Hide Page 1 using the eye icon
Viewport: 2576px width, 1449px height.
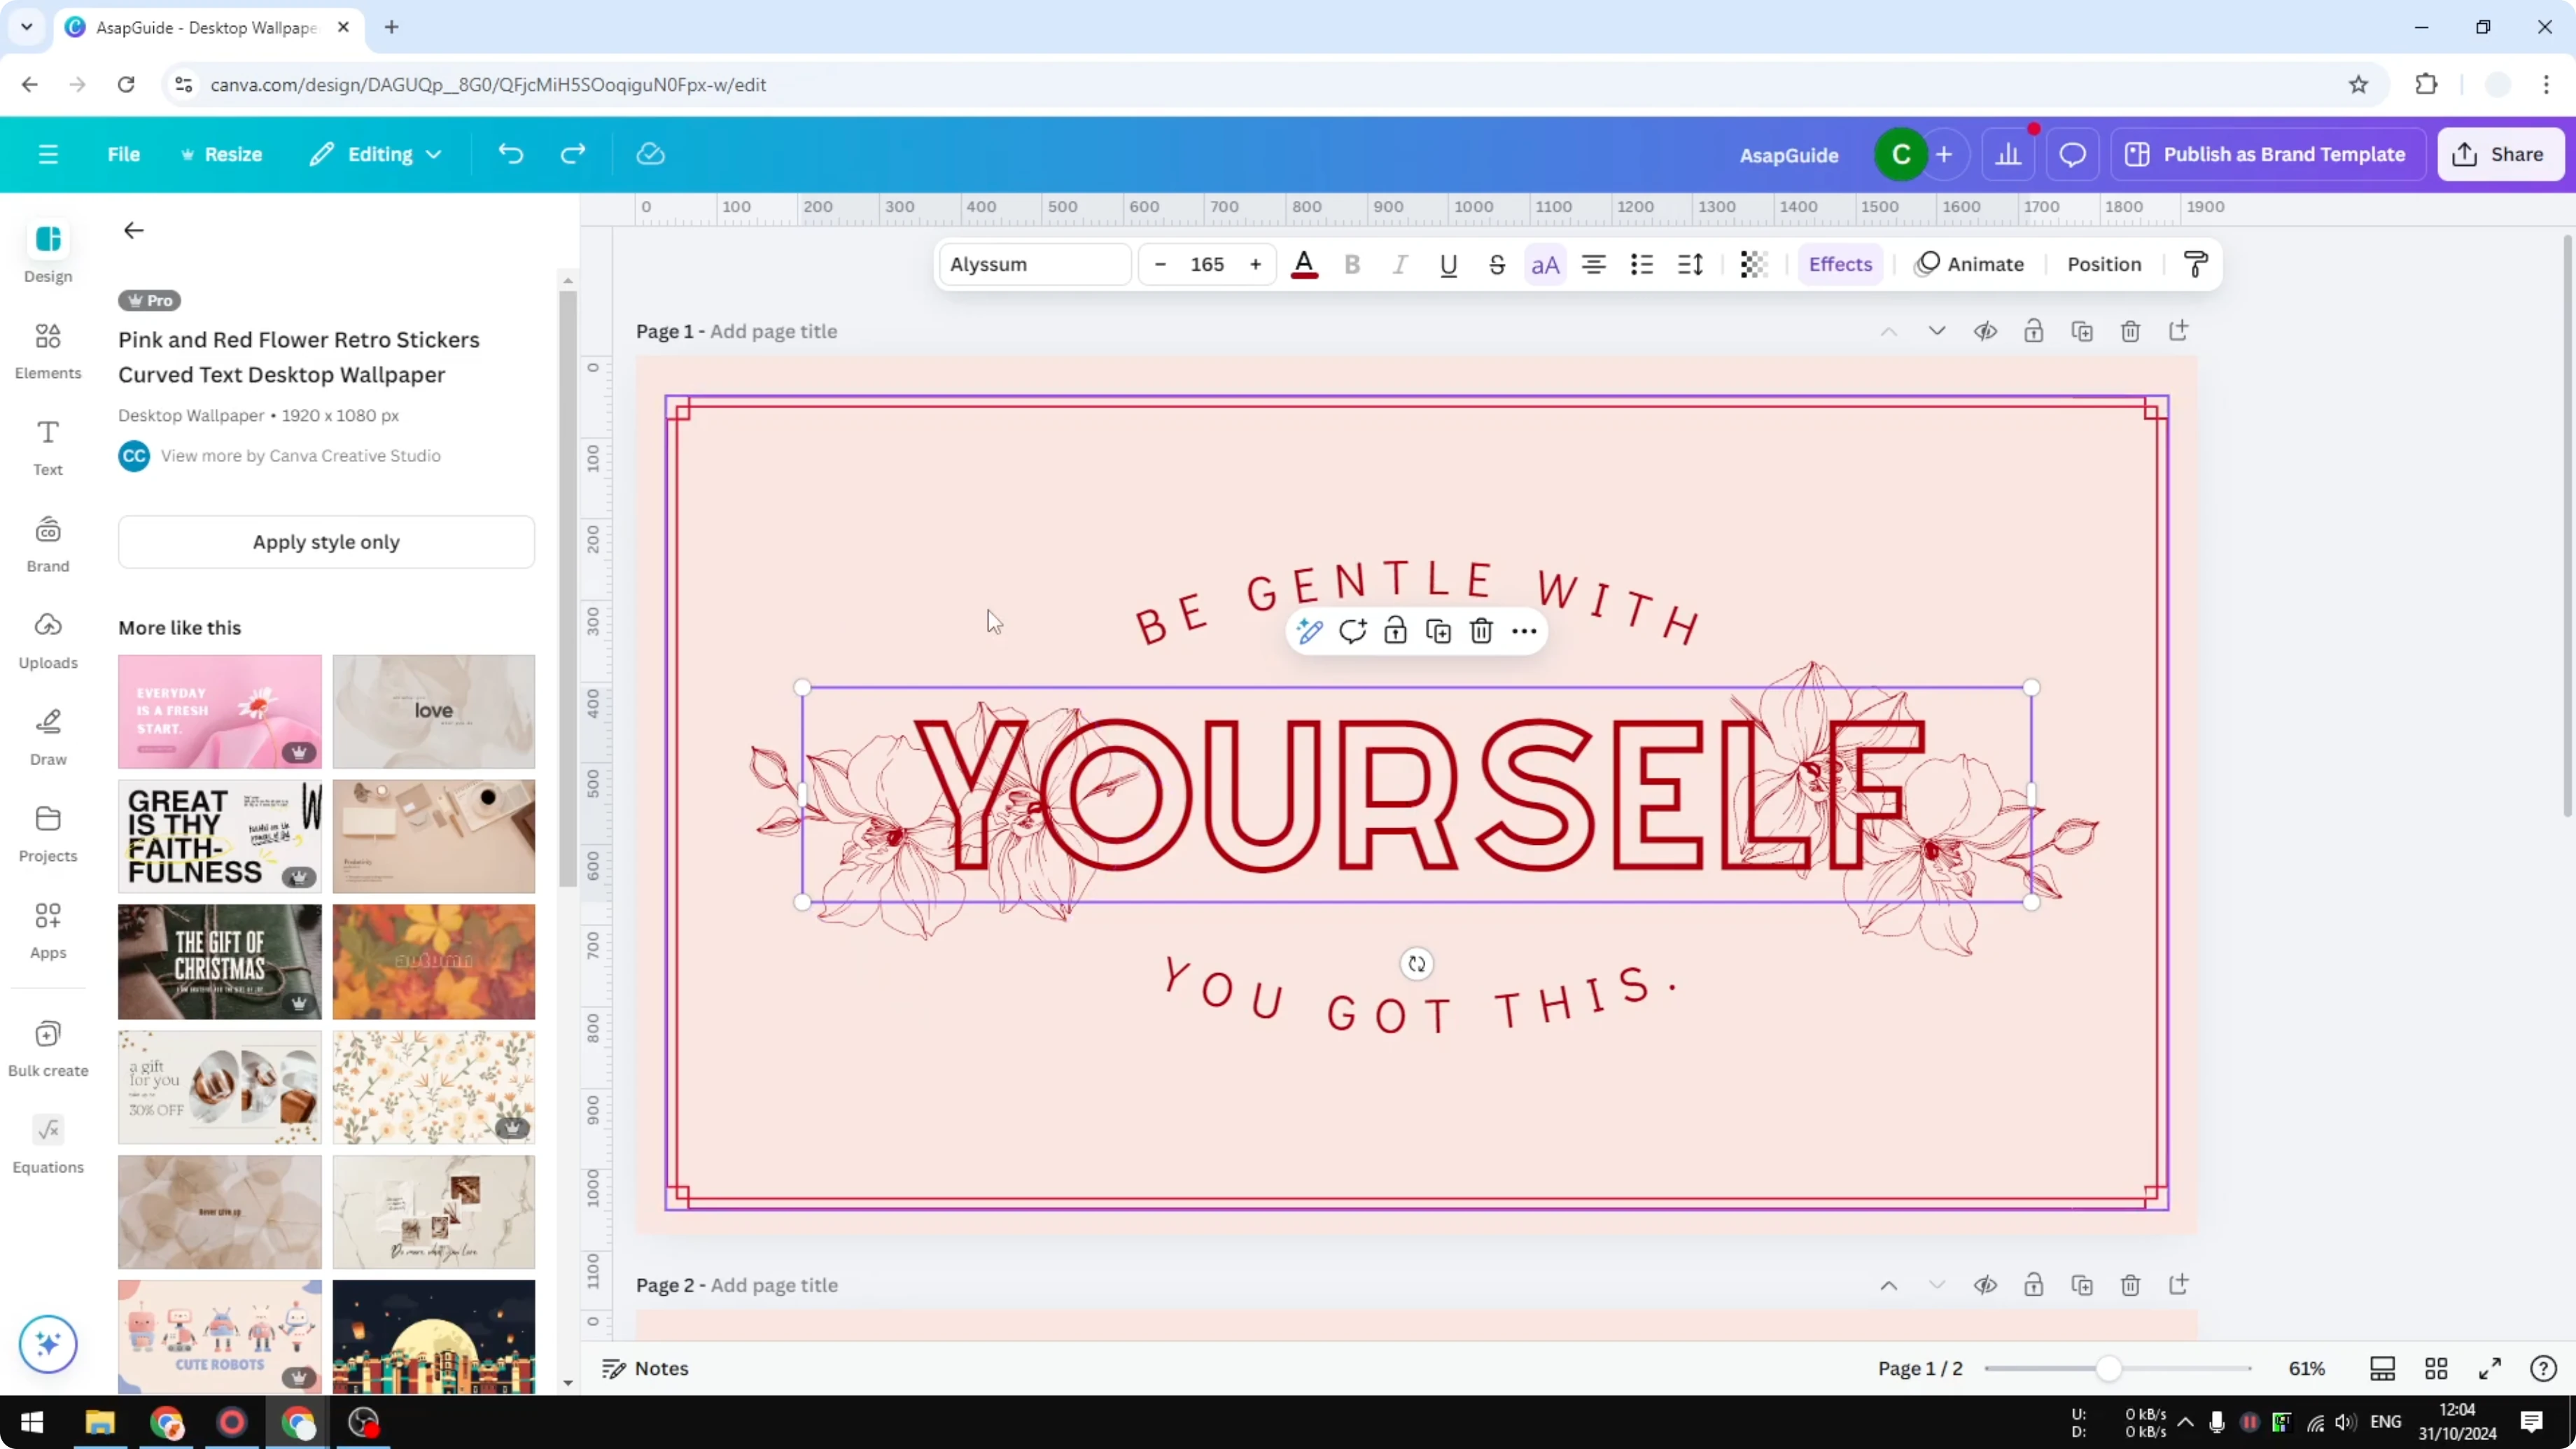click(1986, 331)
